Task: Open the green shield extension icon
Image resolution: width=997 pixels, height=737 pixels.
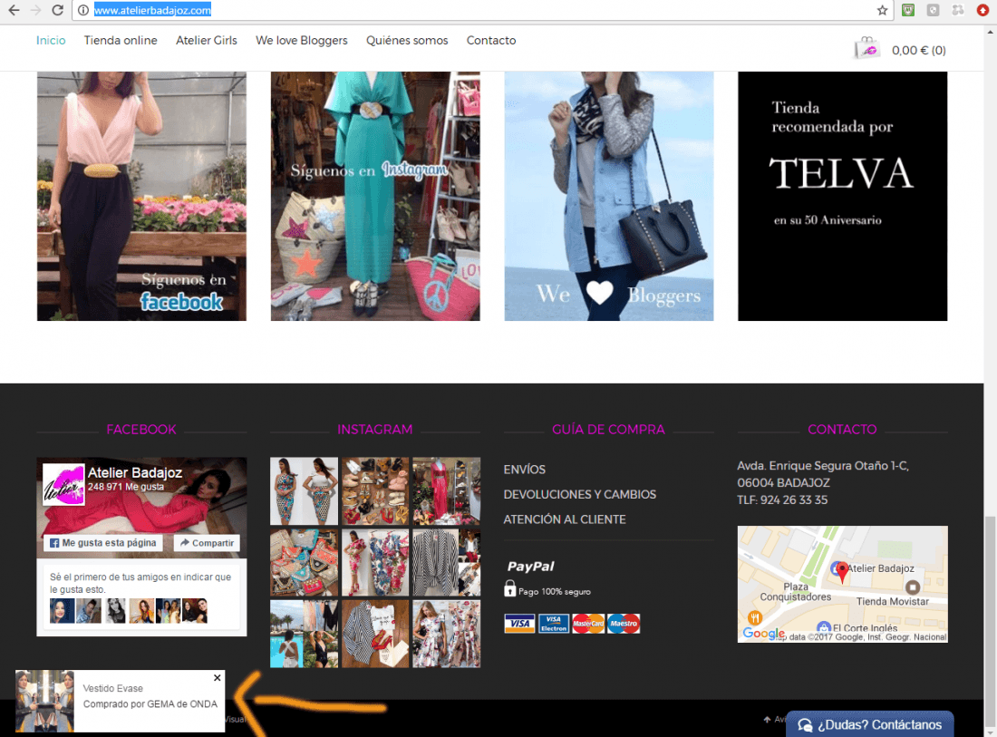Action: [908, 10]
